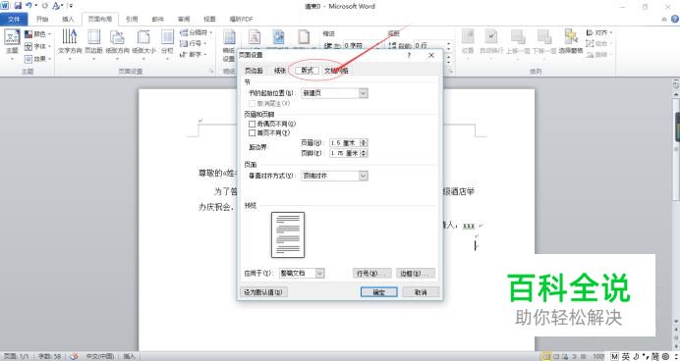The image size is (680, 361).
Task: Open the 应用于 dropdown
Action: coord(302,273)
